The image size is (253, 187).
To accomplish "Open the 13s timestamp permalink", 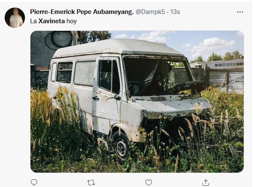I will [x=175, y=12].
